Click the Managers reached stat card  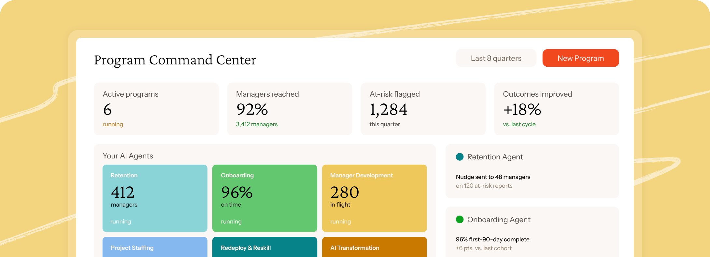[x=290, y=109]
